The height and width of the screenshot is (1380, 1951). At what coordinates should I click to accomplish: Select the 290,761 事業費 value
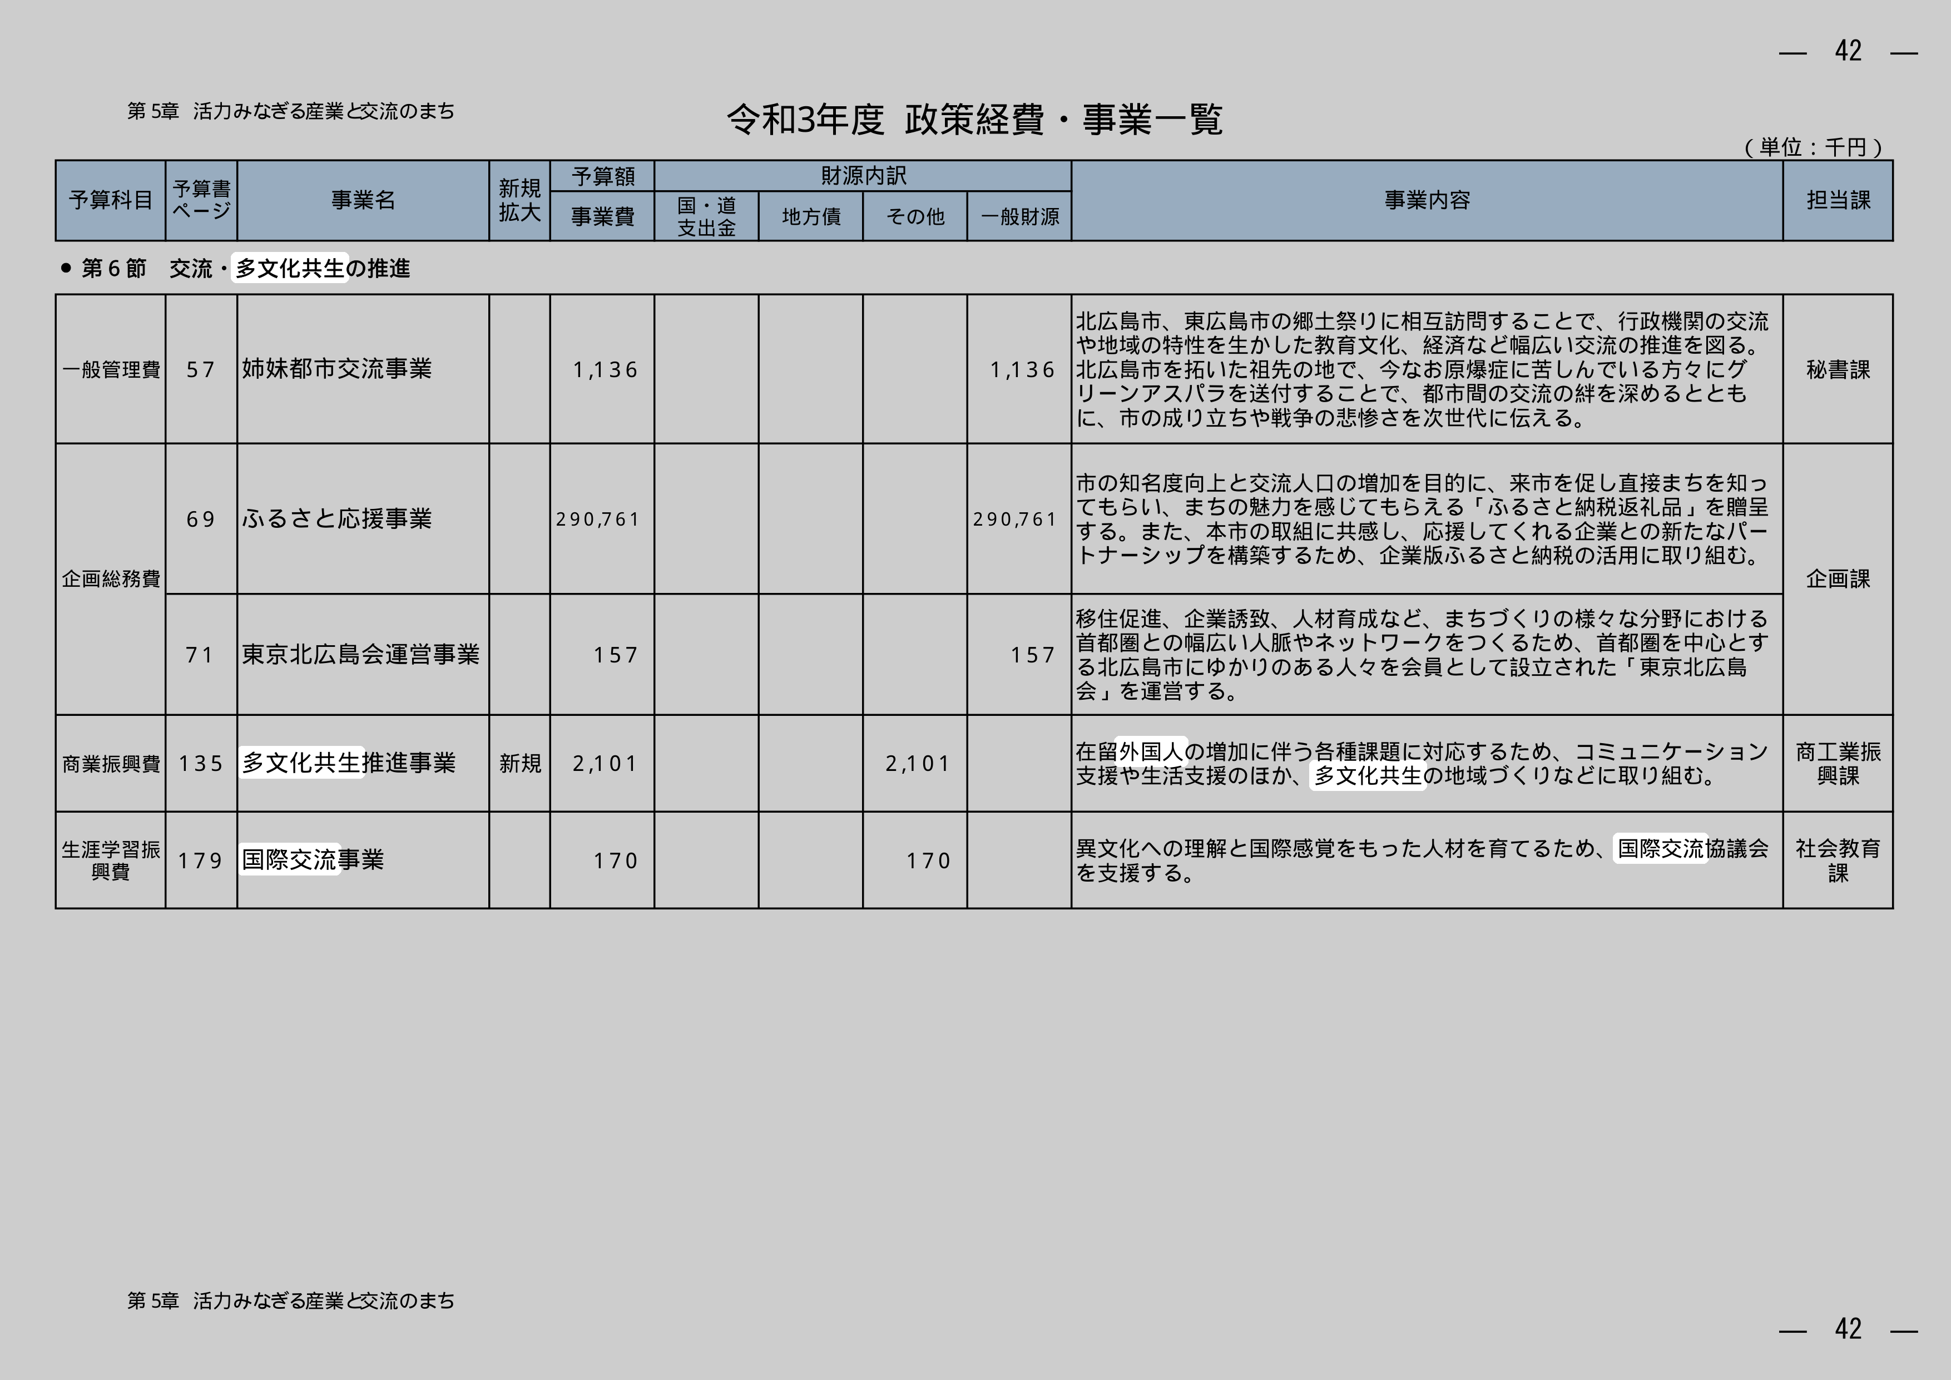click(x=597, y=519)
